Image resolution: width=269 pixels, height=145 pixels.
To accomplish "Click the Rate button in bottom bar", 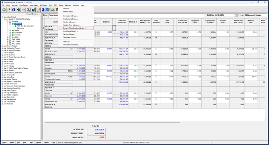I will (x=4, y=143).
